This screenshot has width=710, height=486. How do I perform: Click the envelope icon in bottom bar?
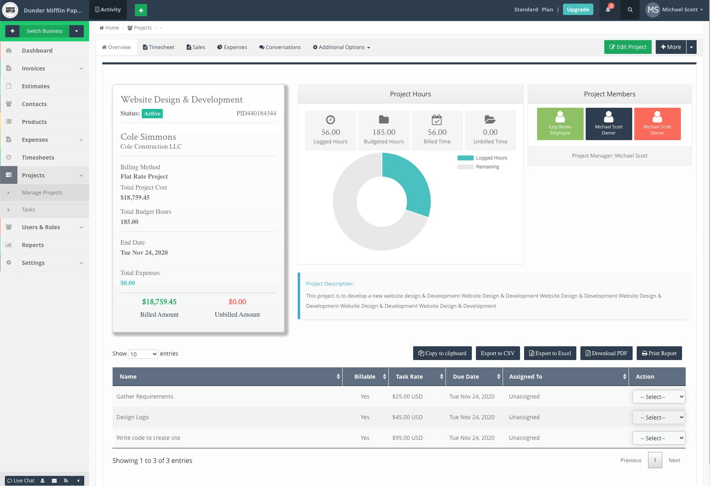point(54,481)
